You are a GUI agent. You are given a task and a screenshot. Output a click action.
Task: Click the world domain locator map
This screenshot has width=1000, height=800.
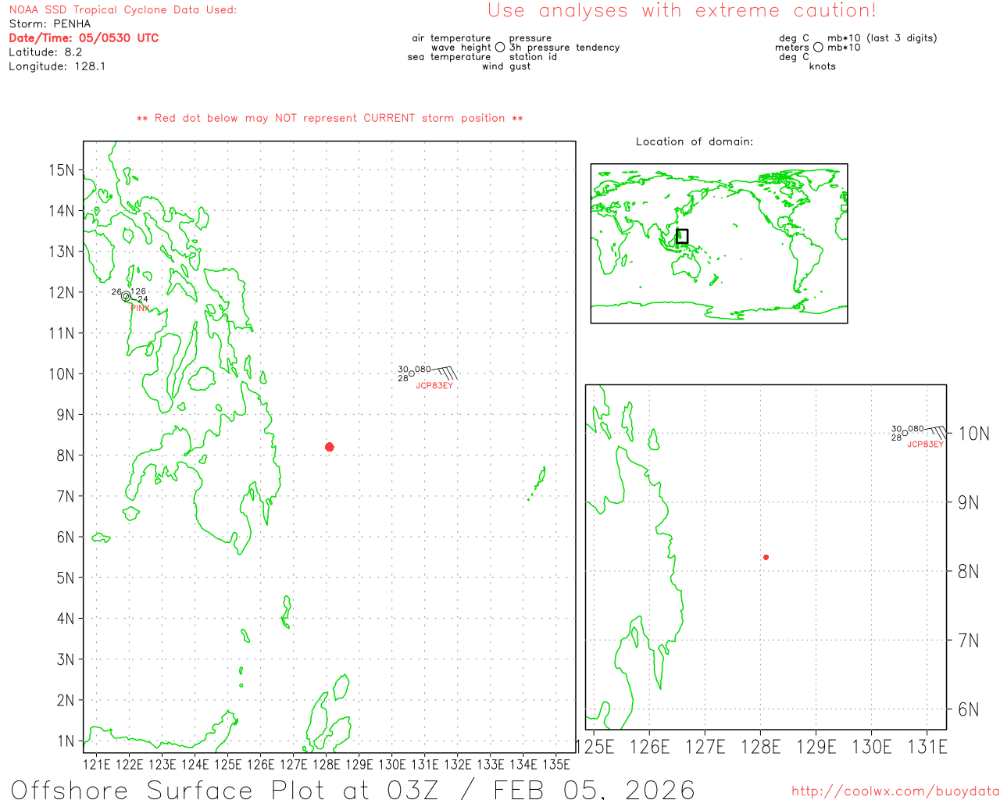(x=719, y=243)
